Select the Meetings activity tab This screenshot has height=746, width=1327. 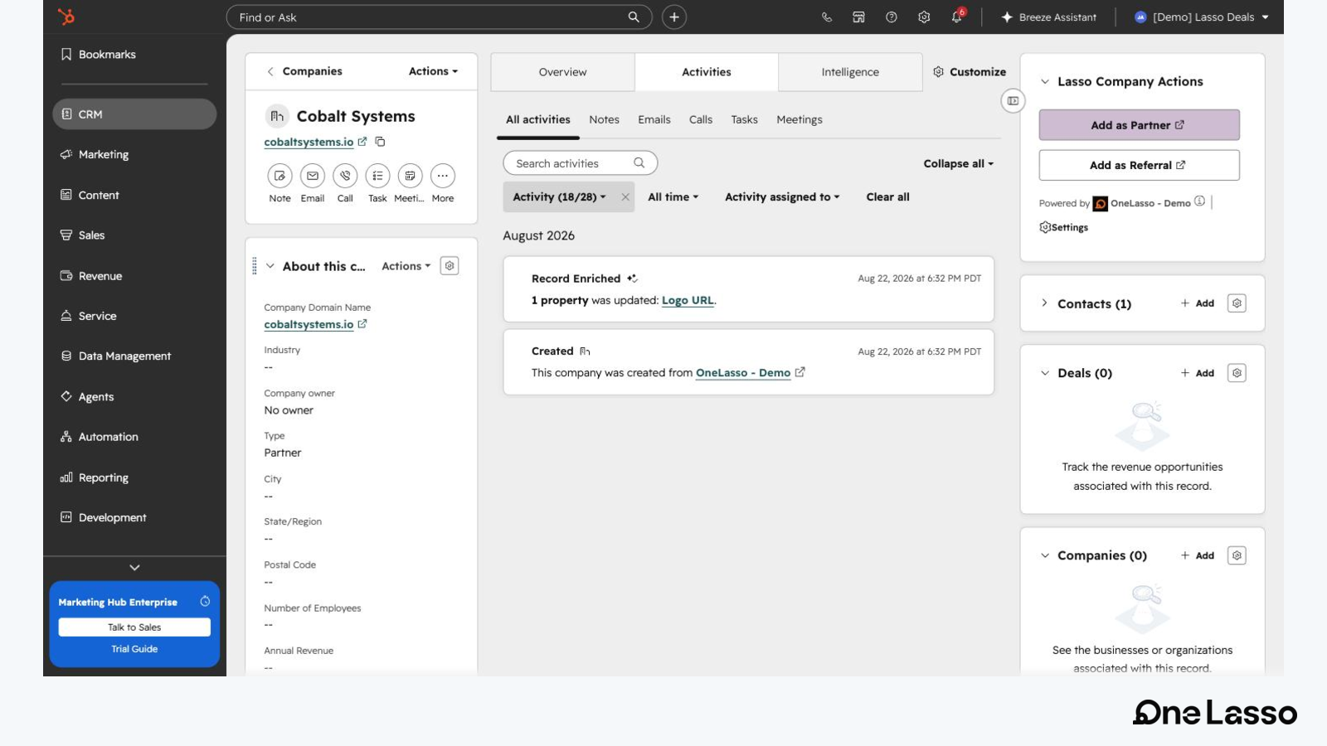coord(800,119)
